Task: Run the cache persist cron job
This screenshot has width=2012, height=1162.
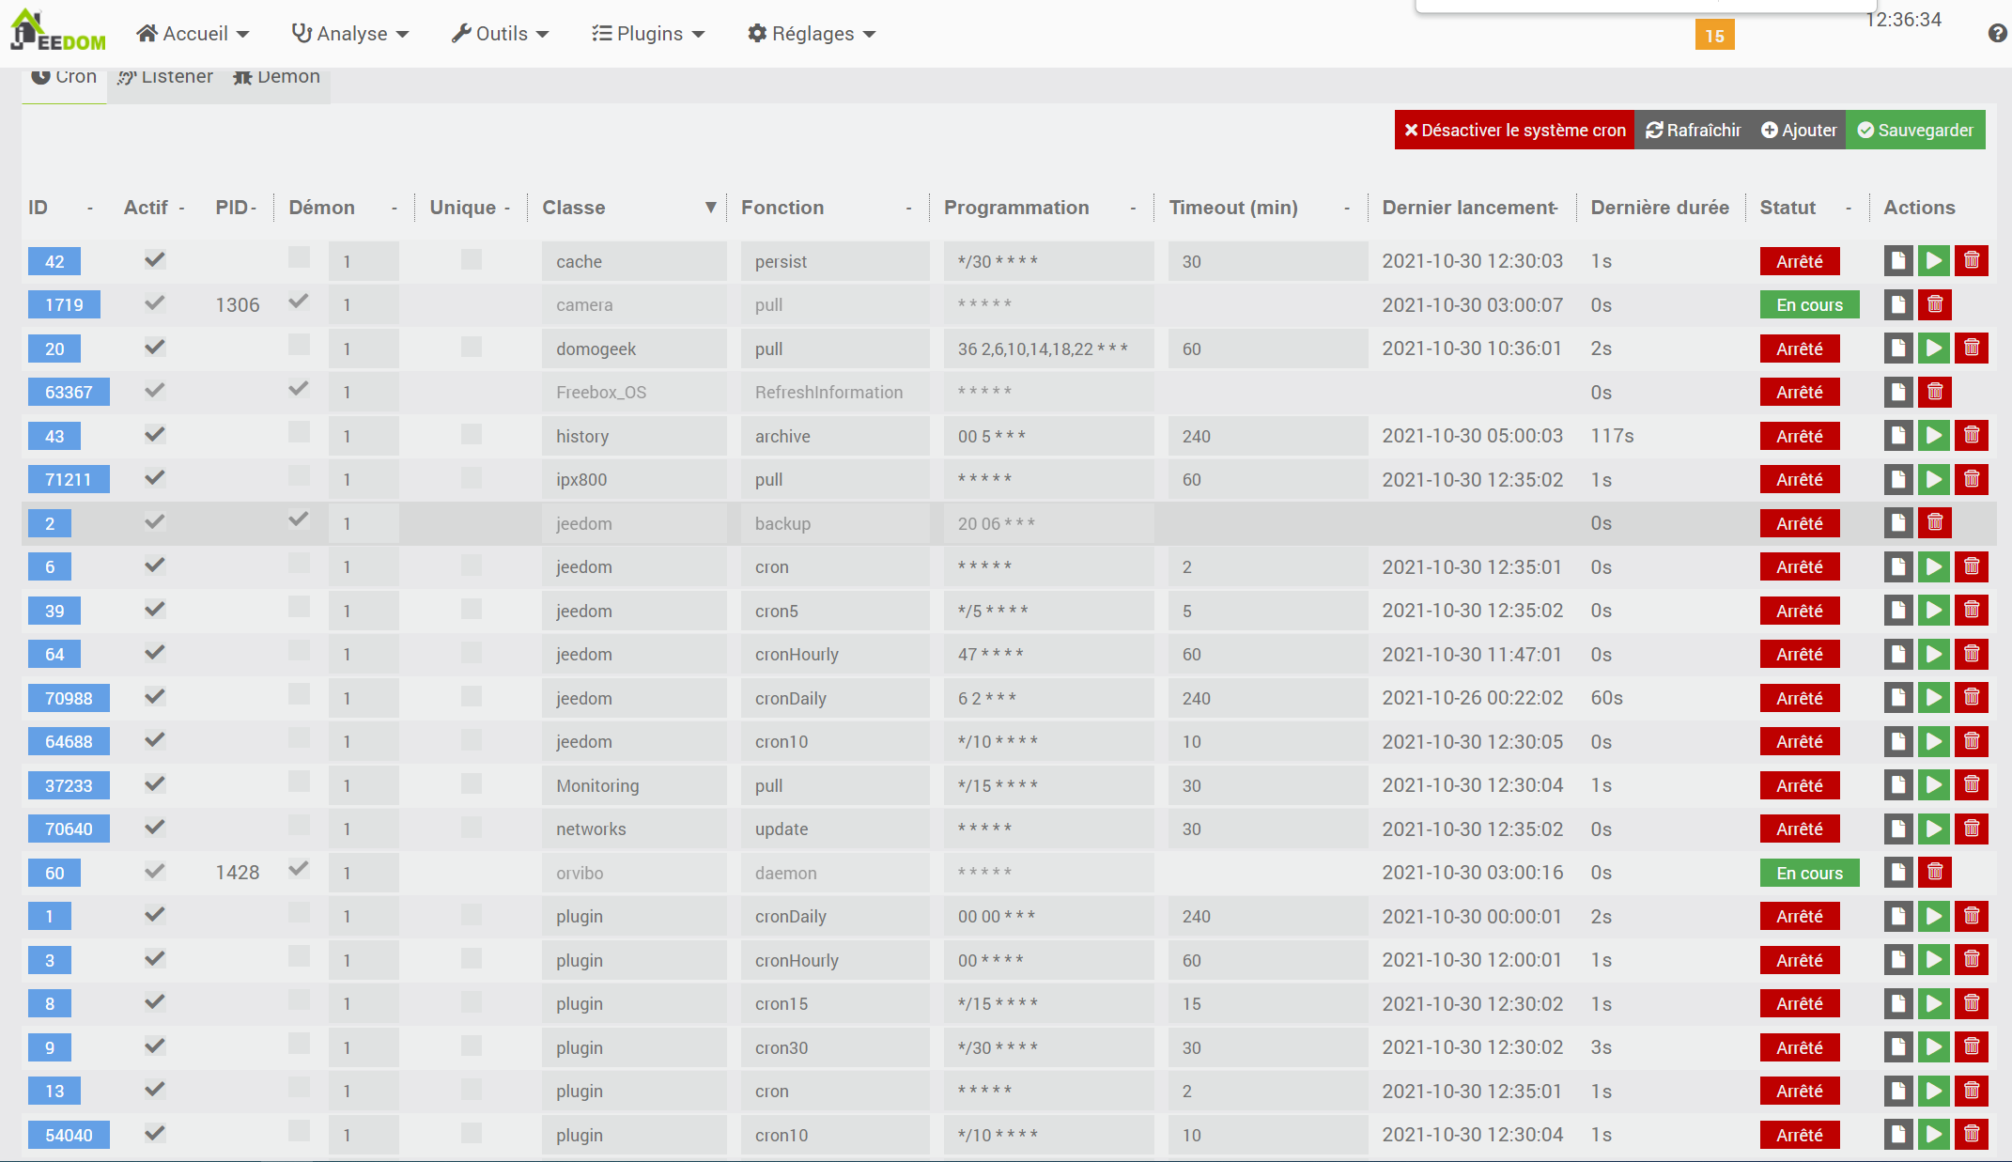Action: (1933, 261)
